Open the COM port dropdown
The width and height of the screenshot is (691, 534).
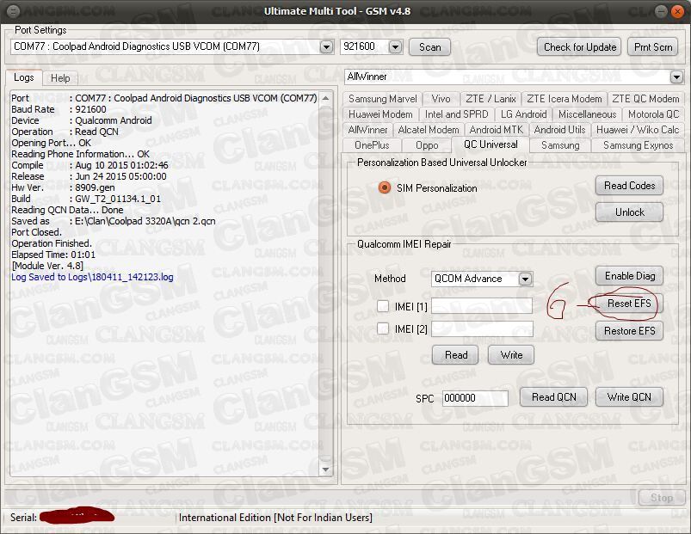coord(326,46)
